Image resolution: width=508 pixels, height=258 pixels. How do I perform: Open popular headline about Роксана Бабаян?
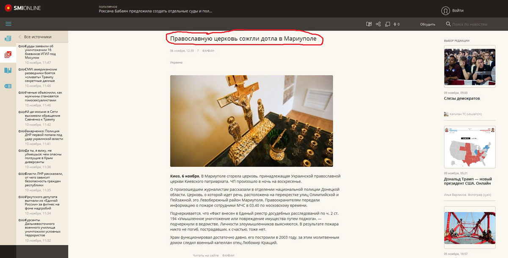(156, 11)
